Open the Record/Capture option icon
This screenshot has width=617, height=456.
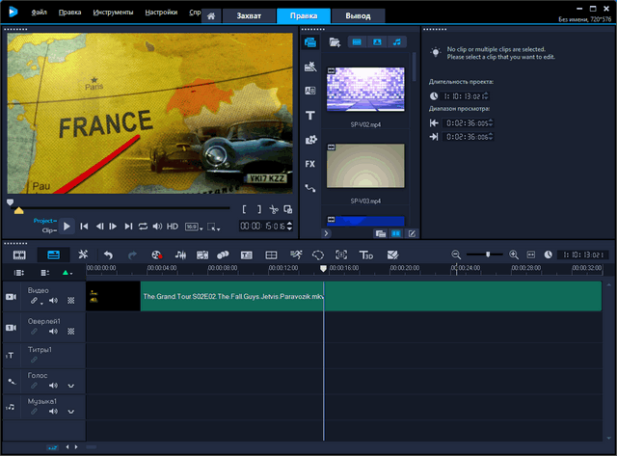(x=155, y=255)
